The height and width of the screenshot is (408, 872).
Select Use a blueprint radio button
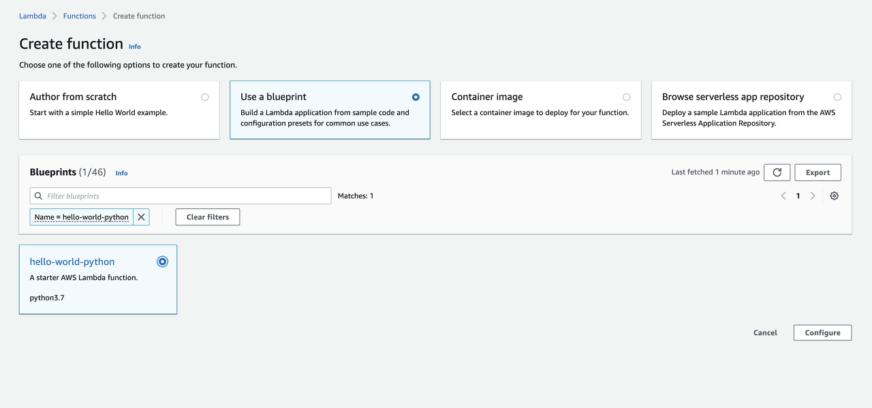[x=416, y=97]
